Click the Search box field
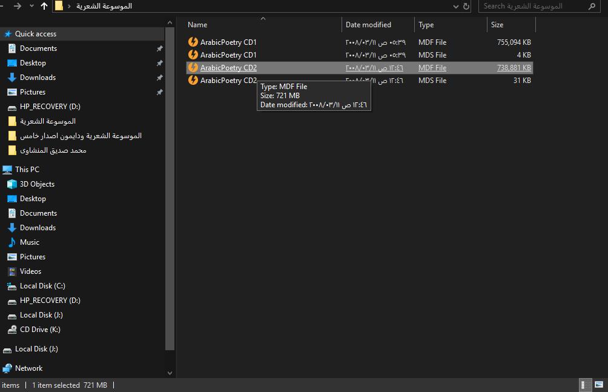The width and height of the screenshot is (608, 392). pos(533,6)
